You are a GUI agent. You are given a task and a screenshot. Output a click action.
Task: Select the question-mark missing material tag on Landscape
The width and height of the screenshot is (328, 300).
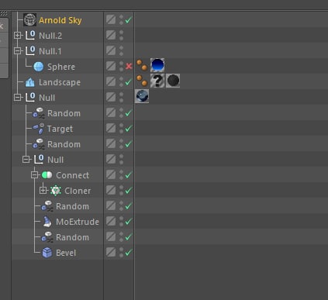[157, 81]
